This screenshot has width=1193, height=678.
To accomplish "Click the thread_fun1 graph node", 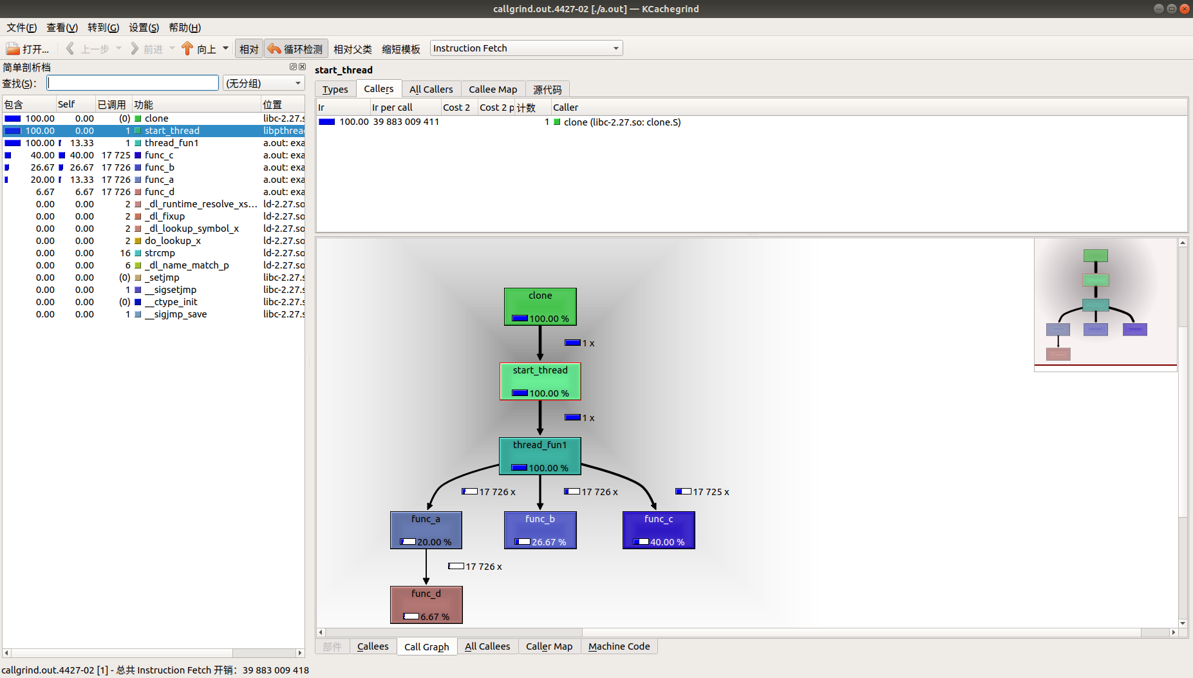I will [x=540, y=456].
